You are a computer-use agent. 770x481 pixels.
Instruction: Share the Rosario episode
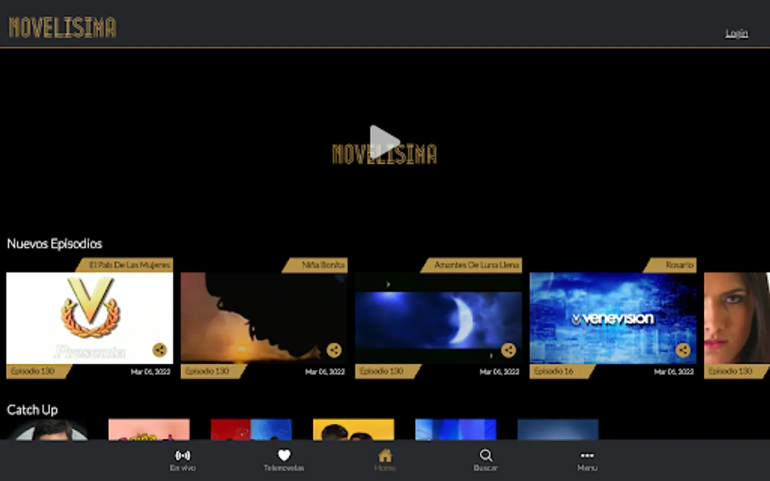[683, 350]
